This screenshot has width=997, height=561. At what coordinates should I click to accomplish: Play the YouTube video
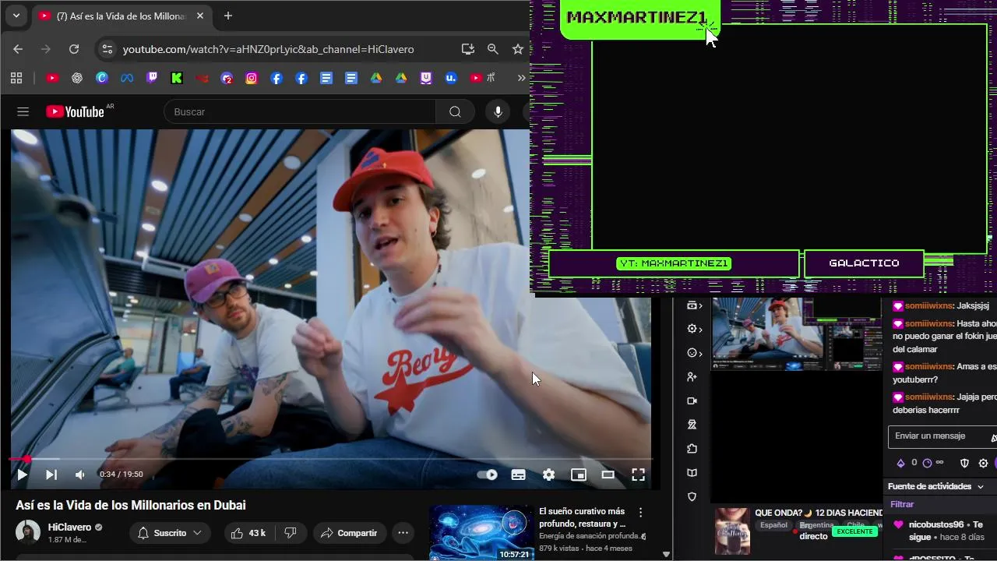[22, 475]
